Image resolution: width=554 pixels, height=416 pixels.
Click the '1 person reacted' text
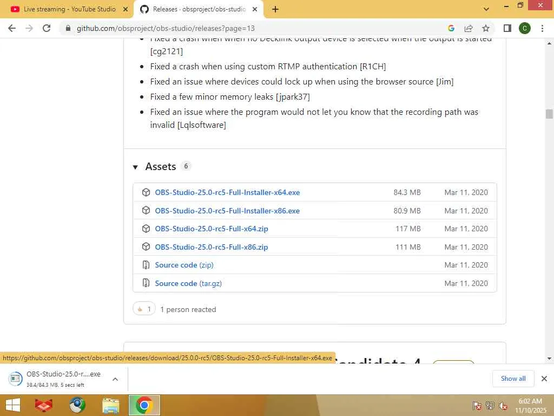(188, 309)
